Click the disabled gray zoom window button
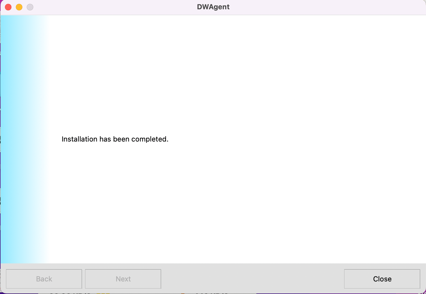Viewport: 426px width, 294px height. pyautogui.click(x=30, y=7)
